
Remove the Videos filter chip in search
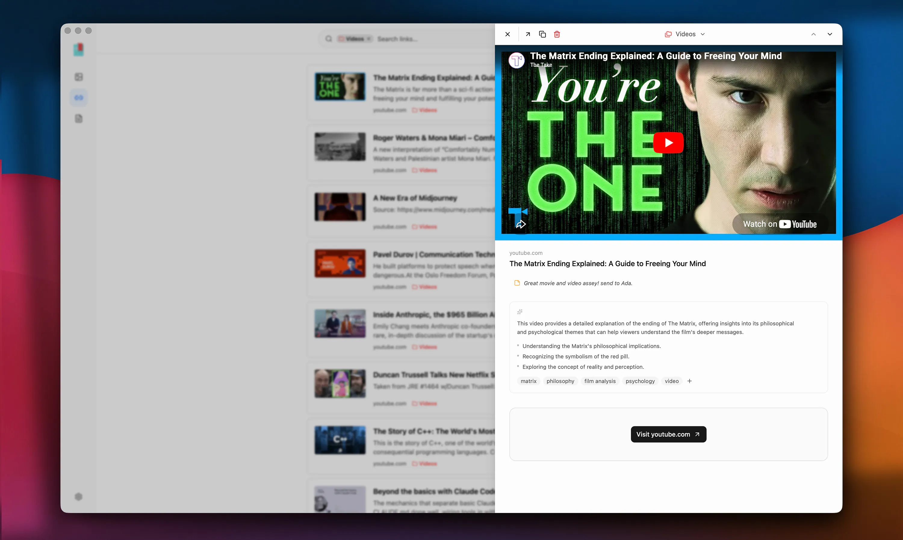(369, 38)
